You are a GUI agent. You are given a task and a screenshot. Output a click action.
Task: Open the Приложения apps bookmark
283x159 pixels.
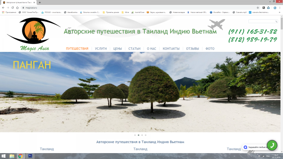coord(9,13)
